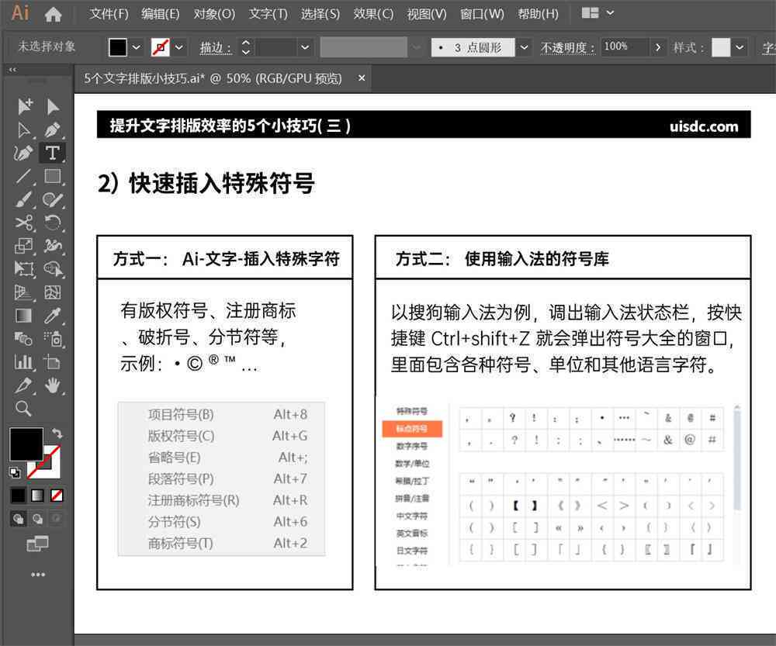
Task: Select the Blend tool
Action: coord(23,339)
